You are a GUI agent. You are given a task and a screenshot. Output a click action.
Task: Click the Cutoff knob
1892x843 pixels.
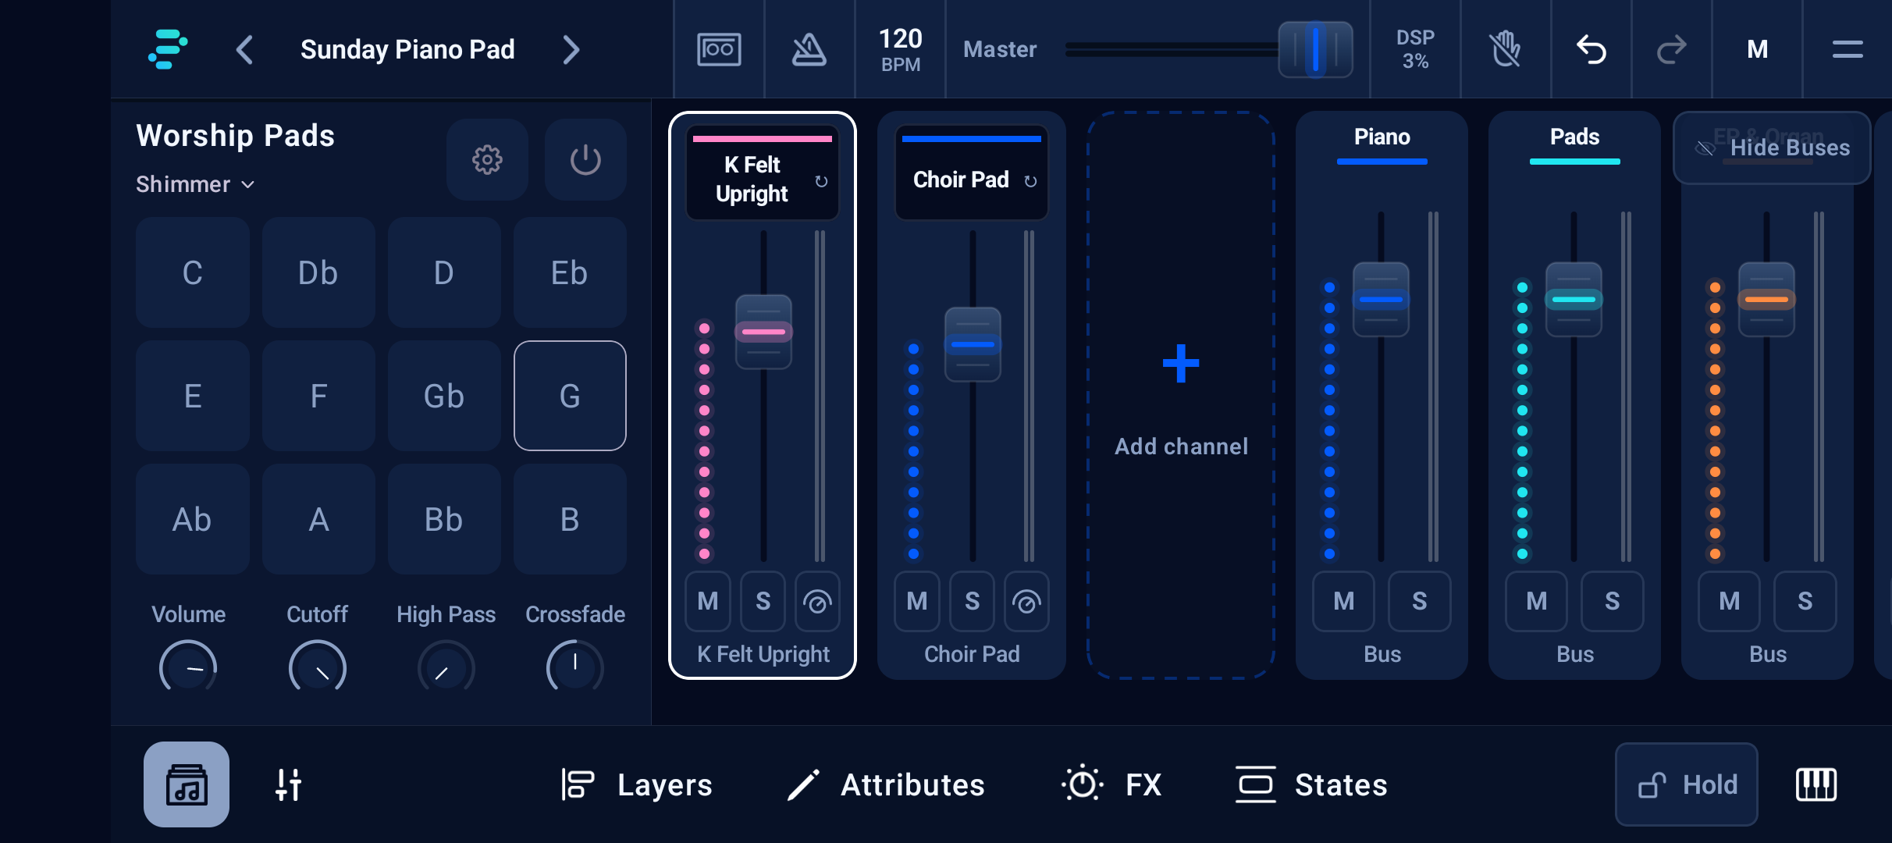point(317,667)
